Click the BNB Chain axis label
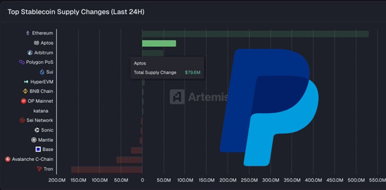Screen dimensions: 386x190 [x=42, y=91]
